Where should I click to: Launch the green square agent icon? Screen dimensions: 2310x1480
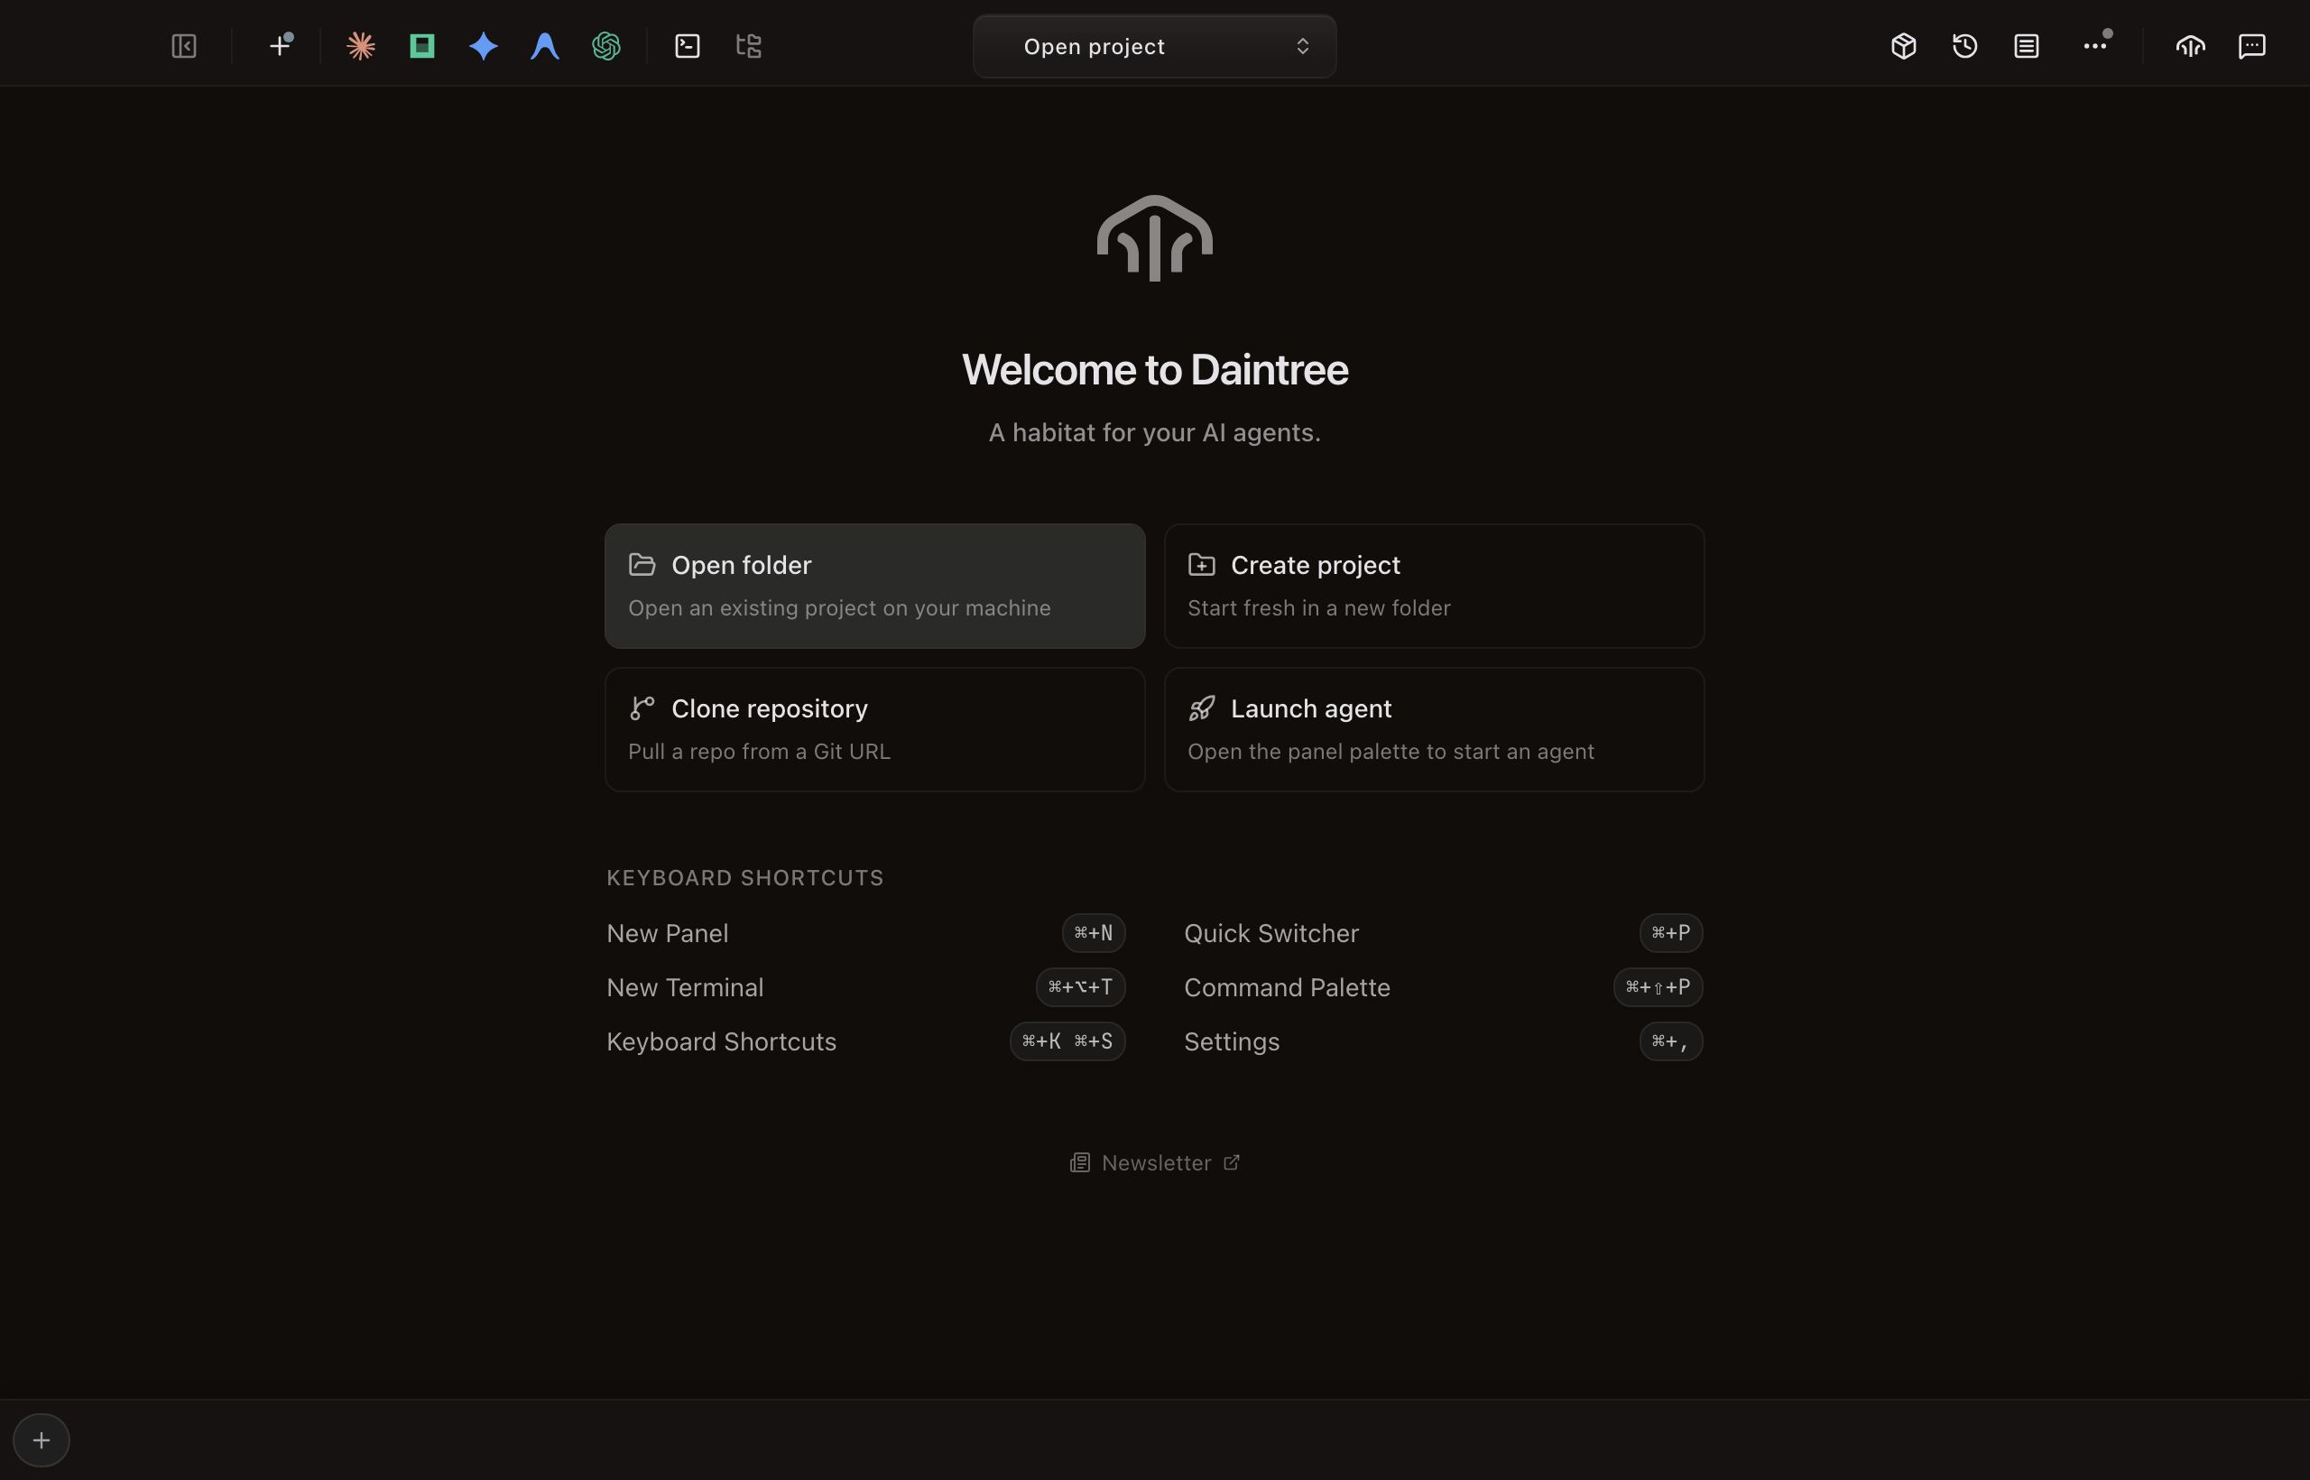click(x=421, y=46)
